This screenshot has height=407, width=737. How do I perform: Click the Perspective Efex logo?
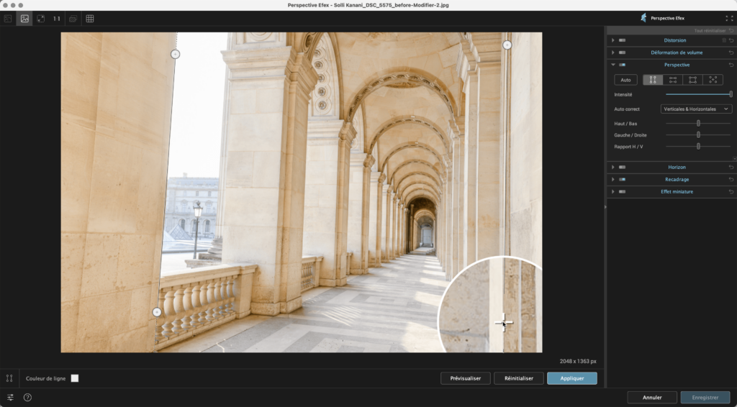(x=643, y=18)
